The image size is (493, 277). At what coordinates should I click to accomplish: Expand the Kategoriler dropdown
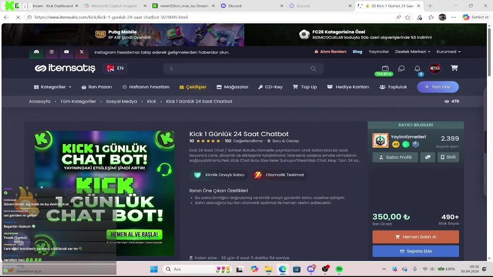(x=53, y=87)
